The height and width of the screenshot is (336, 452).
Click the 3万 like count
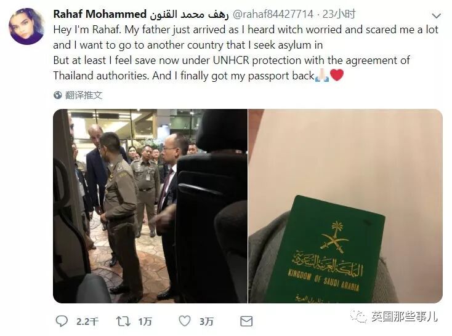pos(206,322)
